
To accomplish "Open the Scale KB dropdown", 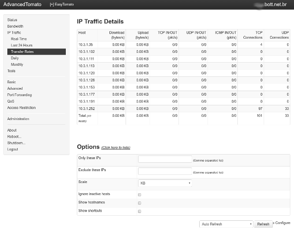I will click(x=165, y=183).
